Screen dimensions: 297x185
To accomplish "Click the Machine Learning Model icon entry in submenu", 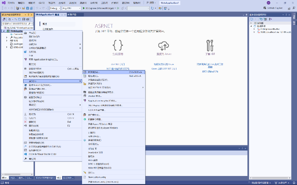I will [85, 120].
